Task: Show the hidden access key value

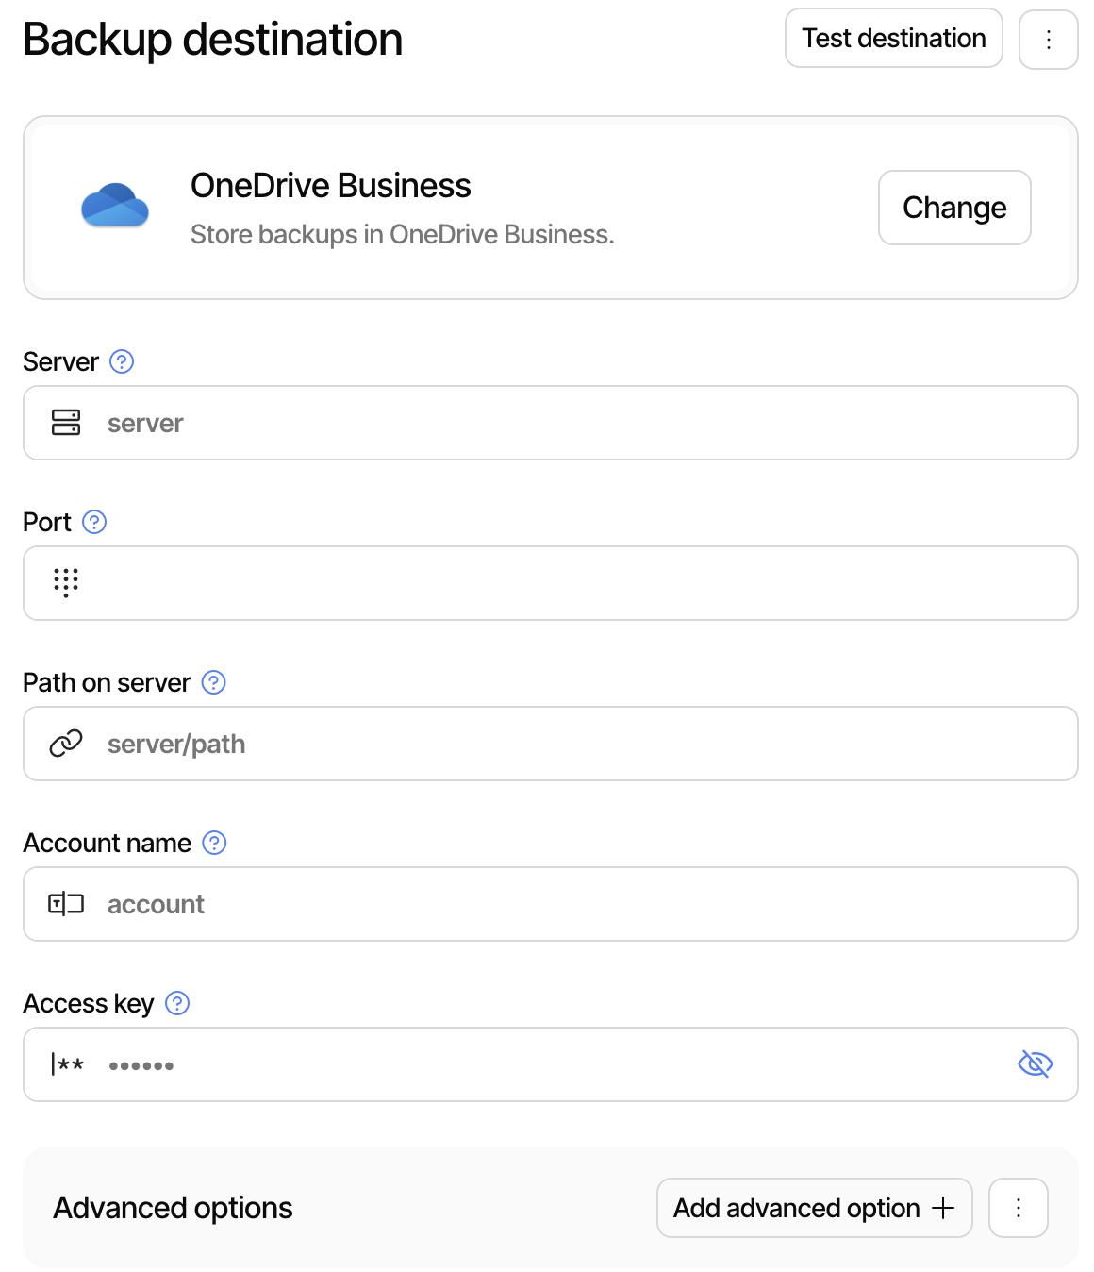Action: (x=1035, y=1064)
